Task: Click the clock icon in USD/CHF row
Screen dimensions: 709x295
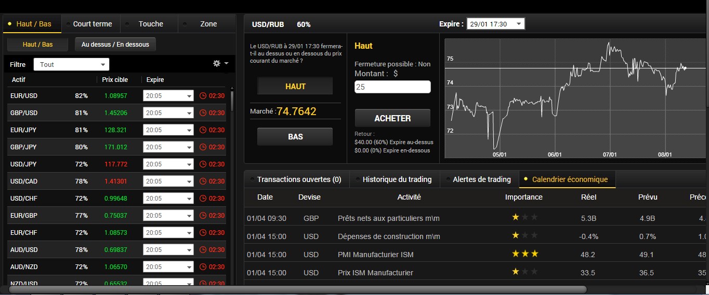Action: point(203,198)
